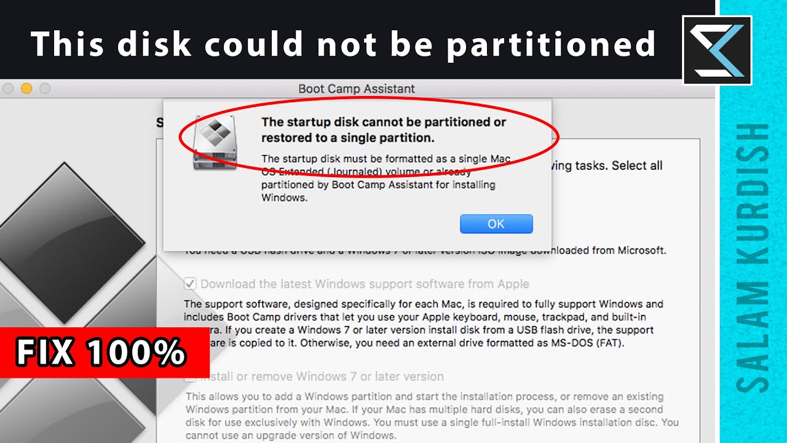The width and height of the screenshot is (787, 443).
Task: Click the SK channel logo
Action: tap(718, 50)
